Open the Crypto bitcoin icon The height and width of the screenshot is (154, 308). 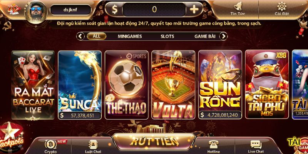pyautogui.click(x=50, y=144)
